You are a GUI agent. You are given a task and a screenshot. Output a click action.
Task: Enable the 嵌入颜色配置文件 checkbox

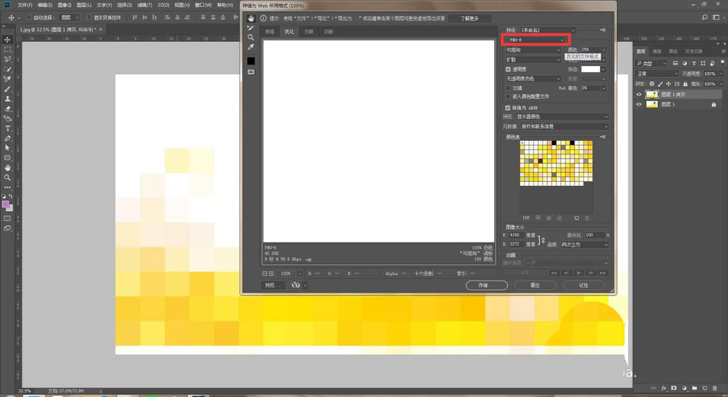point(508,96)
